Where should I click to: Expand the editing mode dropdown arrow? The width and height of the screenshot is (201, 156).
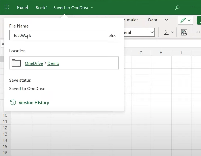pos(189,20)
